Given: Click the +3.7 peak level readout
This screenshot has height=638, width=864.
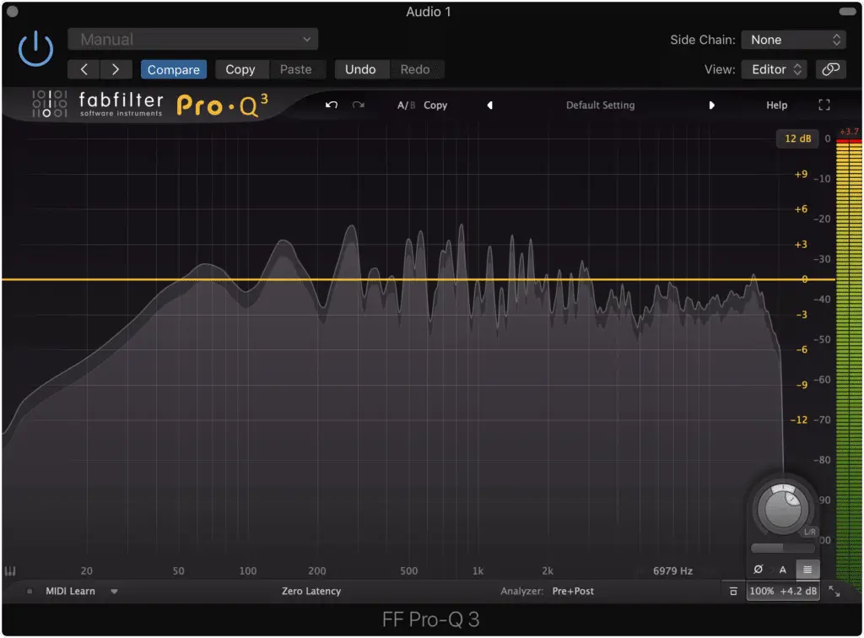Looking at the screenshot, I should pyautogui.click(x=849, y=131).
